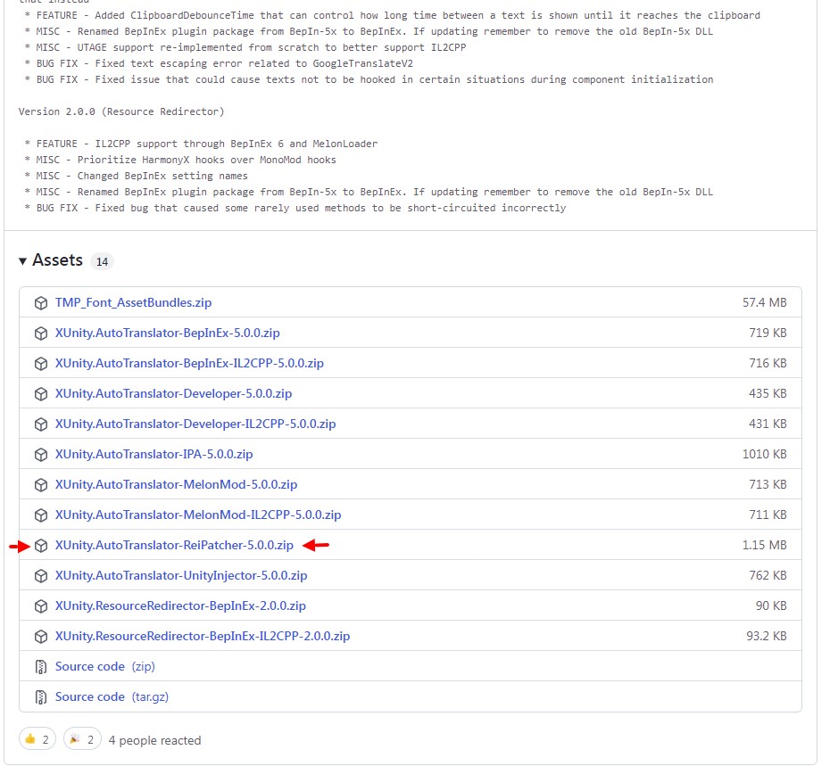Click package icon beside AutoTranslator-IPA-5.0.0.zip
The width and height of the screenshot is (830, 766).
(41, 455)
